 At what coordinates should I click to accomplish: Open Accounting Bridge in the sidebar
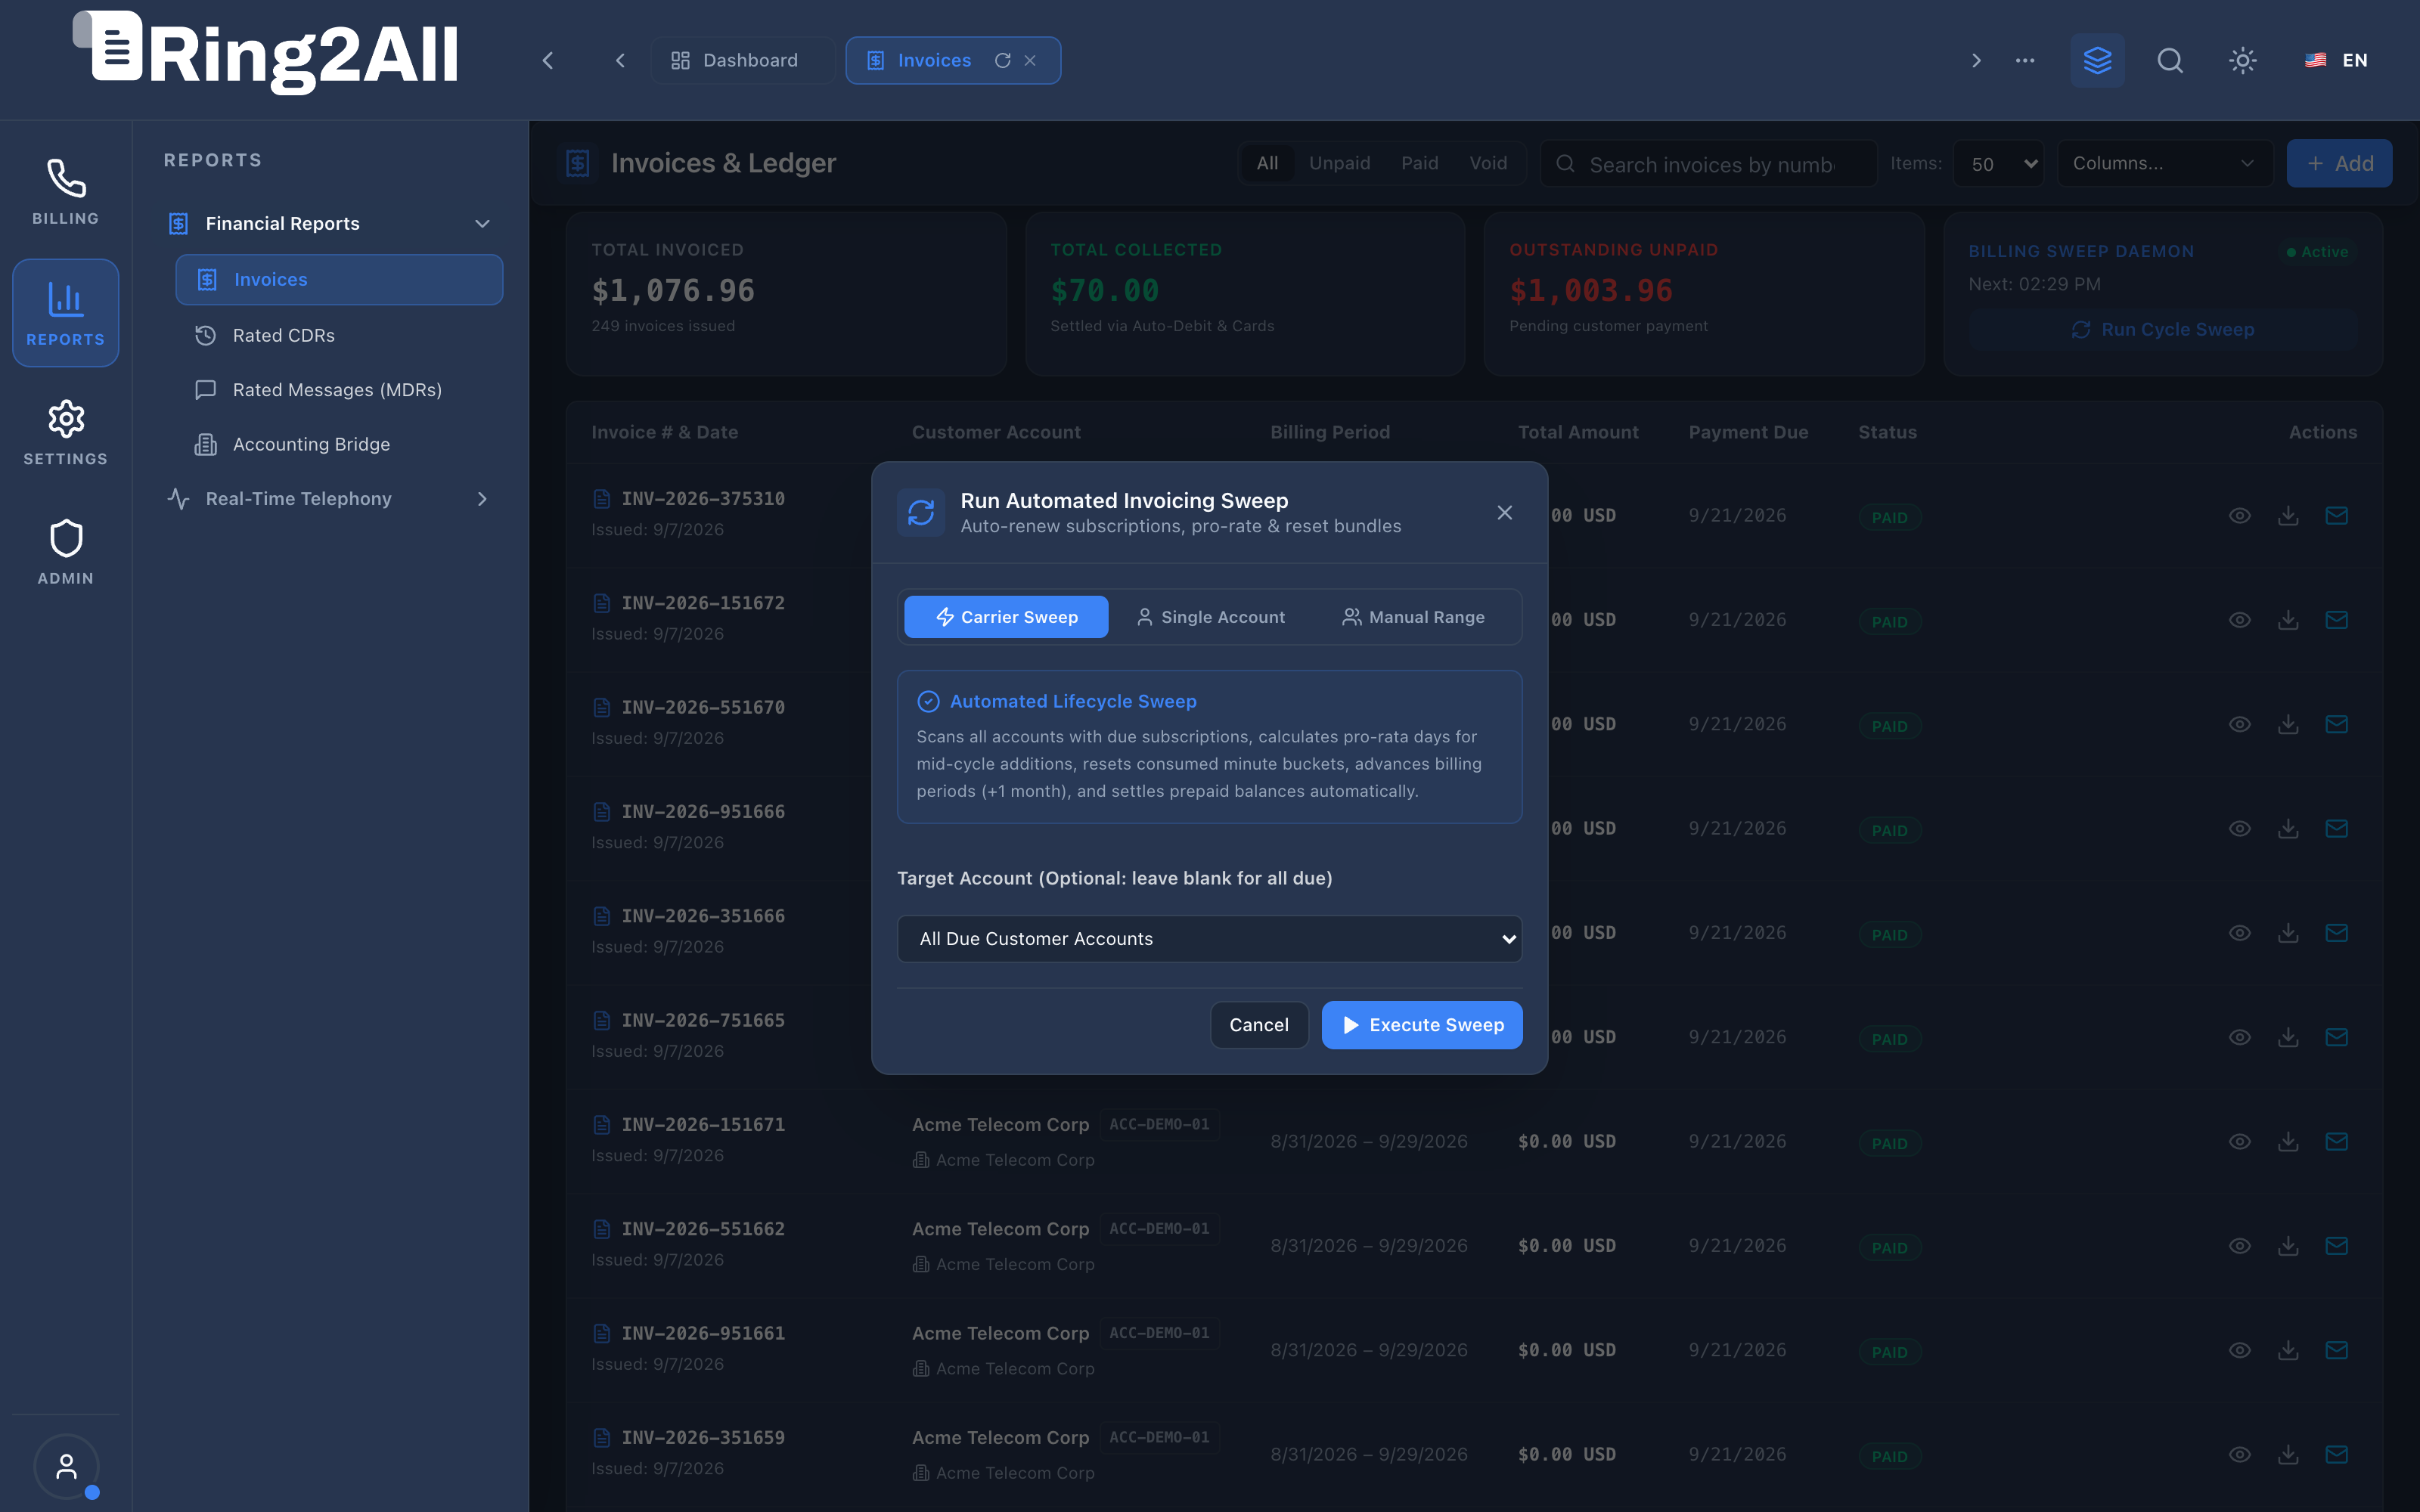pos(340,444)
